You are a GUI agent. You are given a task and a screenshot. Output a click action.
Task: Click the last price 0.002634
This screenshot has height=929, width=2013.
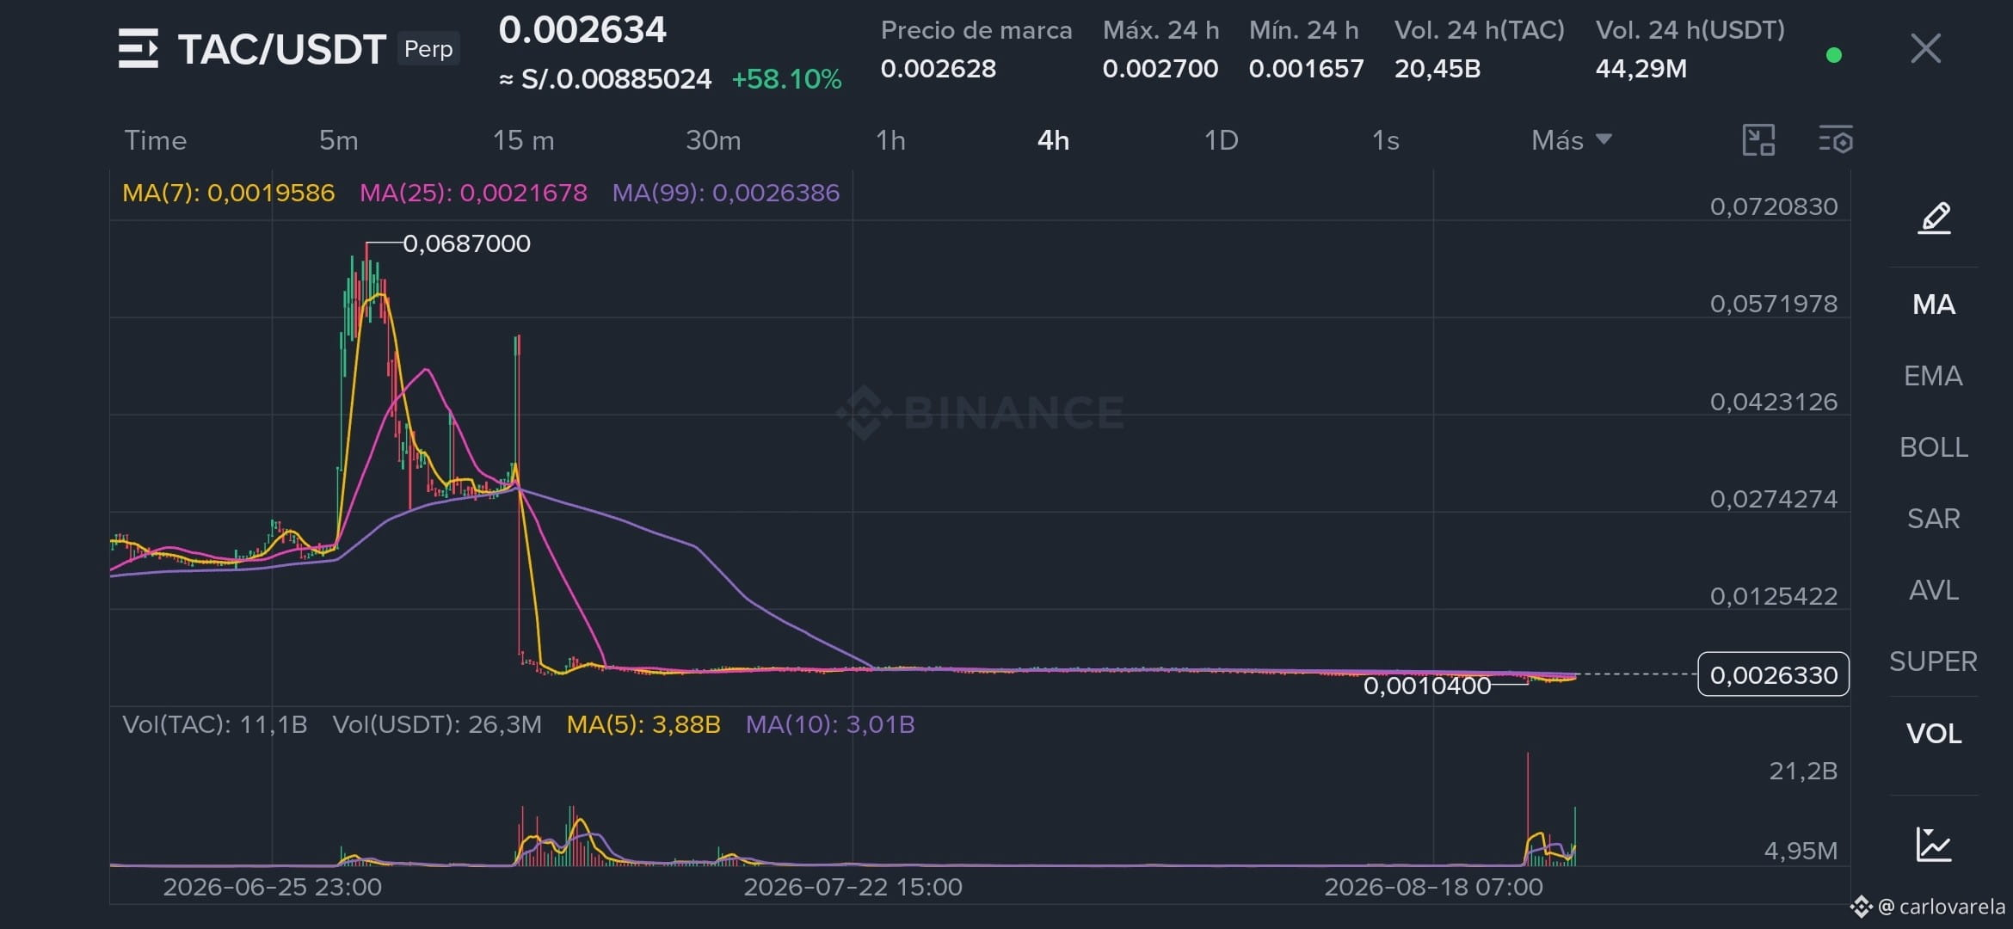[582, 30]
